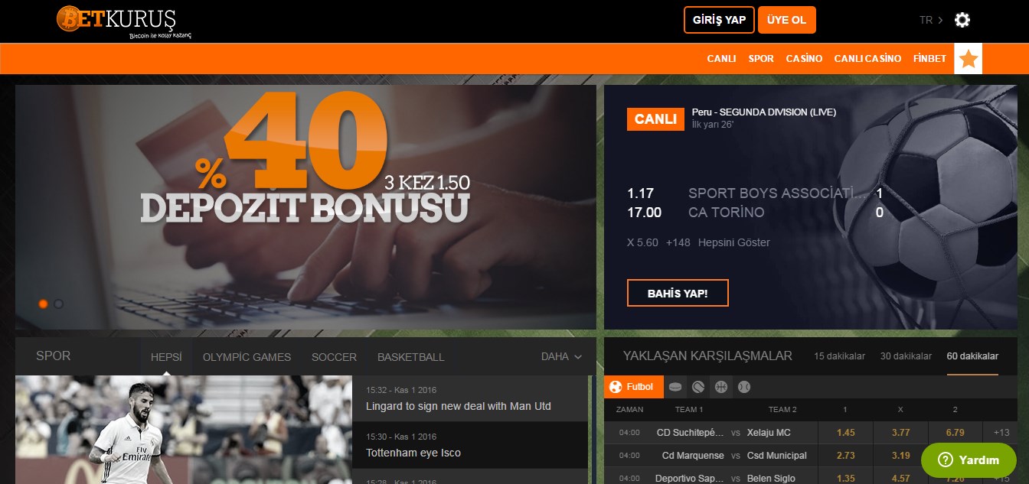Switch to the second banner slide dot

pos(59,304)
